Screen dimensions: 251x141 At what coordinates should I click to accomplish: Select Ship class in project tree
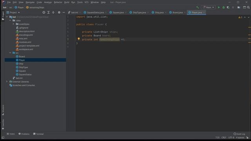21,63
